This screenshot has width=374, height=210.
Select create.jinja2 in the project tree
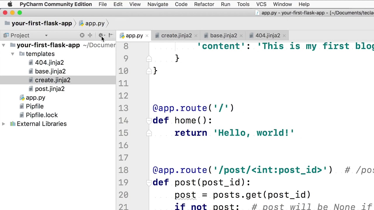(x=53, y=80)
